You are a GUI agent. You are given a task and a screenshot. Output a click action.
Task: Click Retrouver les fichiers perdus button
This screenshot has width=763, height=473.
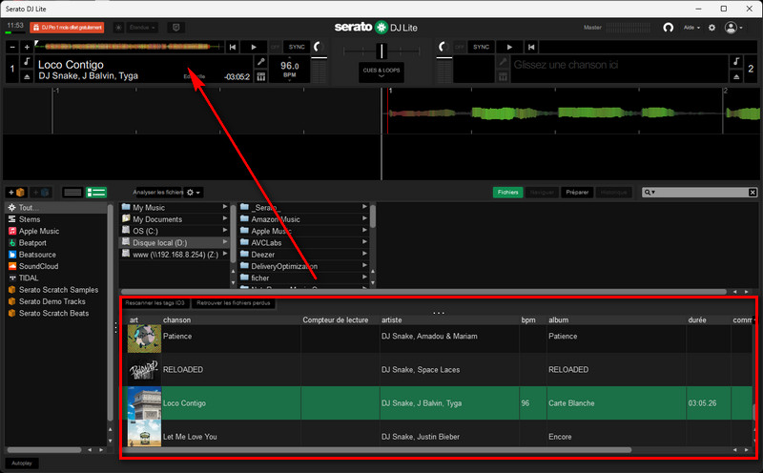(234, 302)
